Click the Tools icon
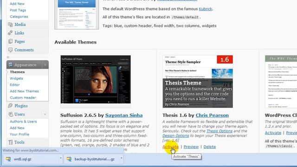The height and width of the screenshot is (167, 297). pyautogui.click(x=10, y=142)
